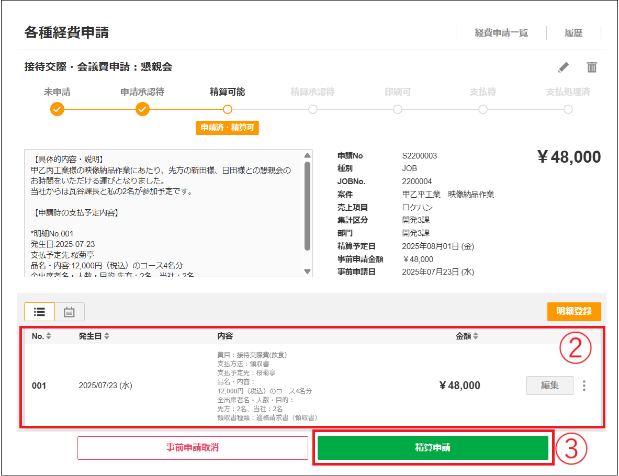
Task: Click row number 001
Action: pyautogui.click(x=39, y=386)
